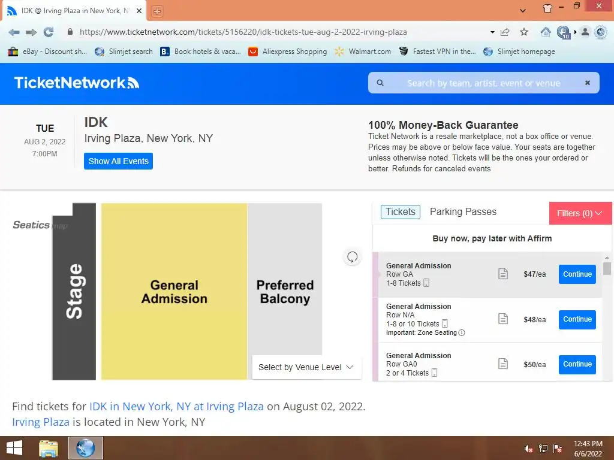Screen dimensions: 614x460
Task: Click the padlock site security icon
Action: 70,32
